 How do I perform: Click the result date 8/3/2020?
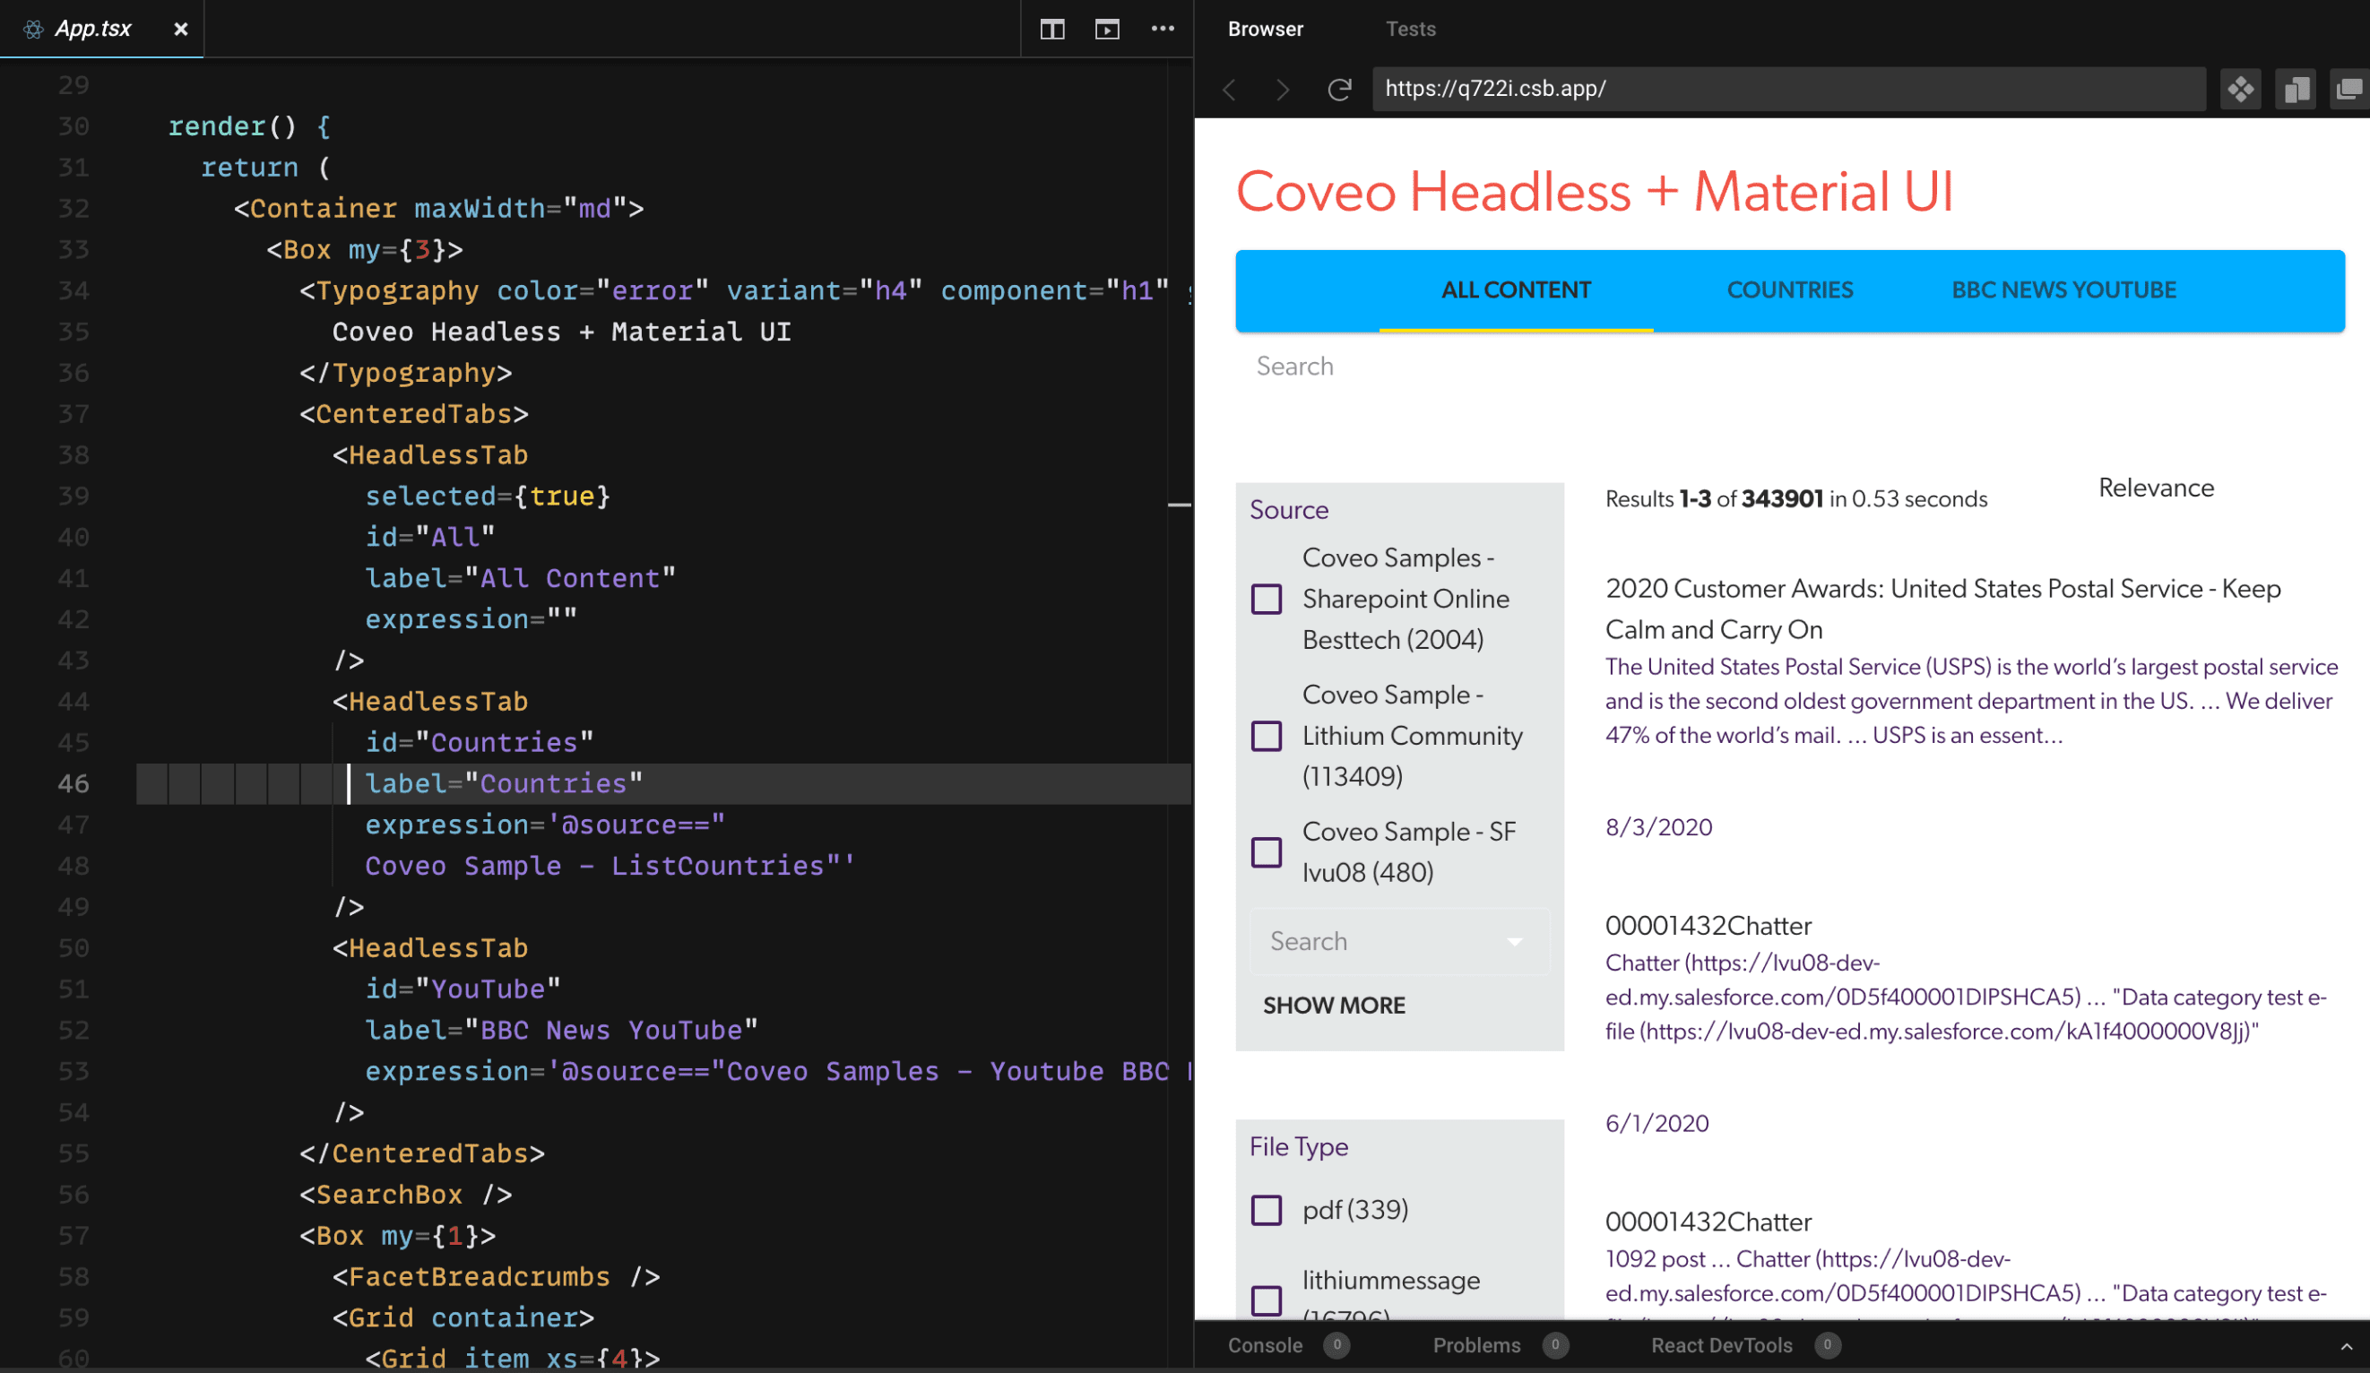pyautogui.click(x=1658, y=827)
